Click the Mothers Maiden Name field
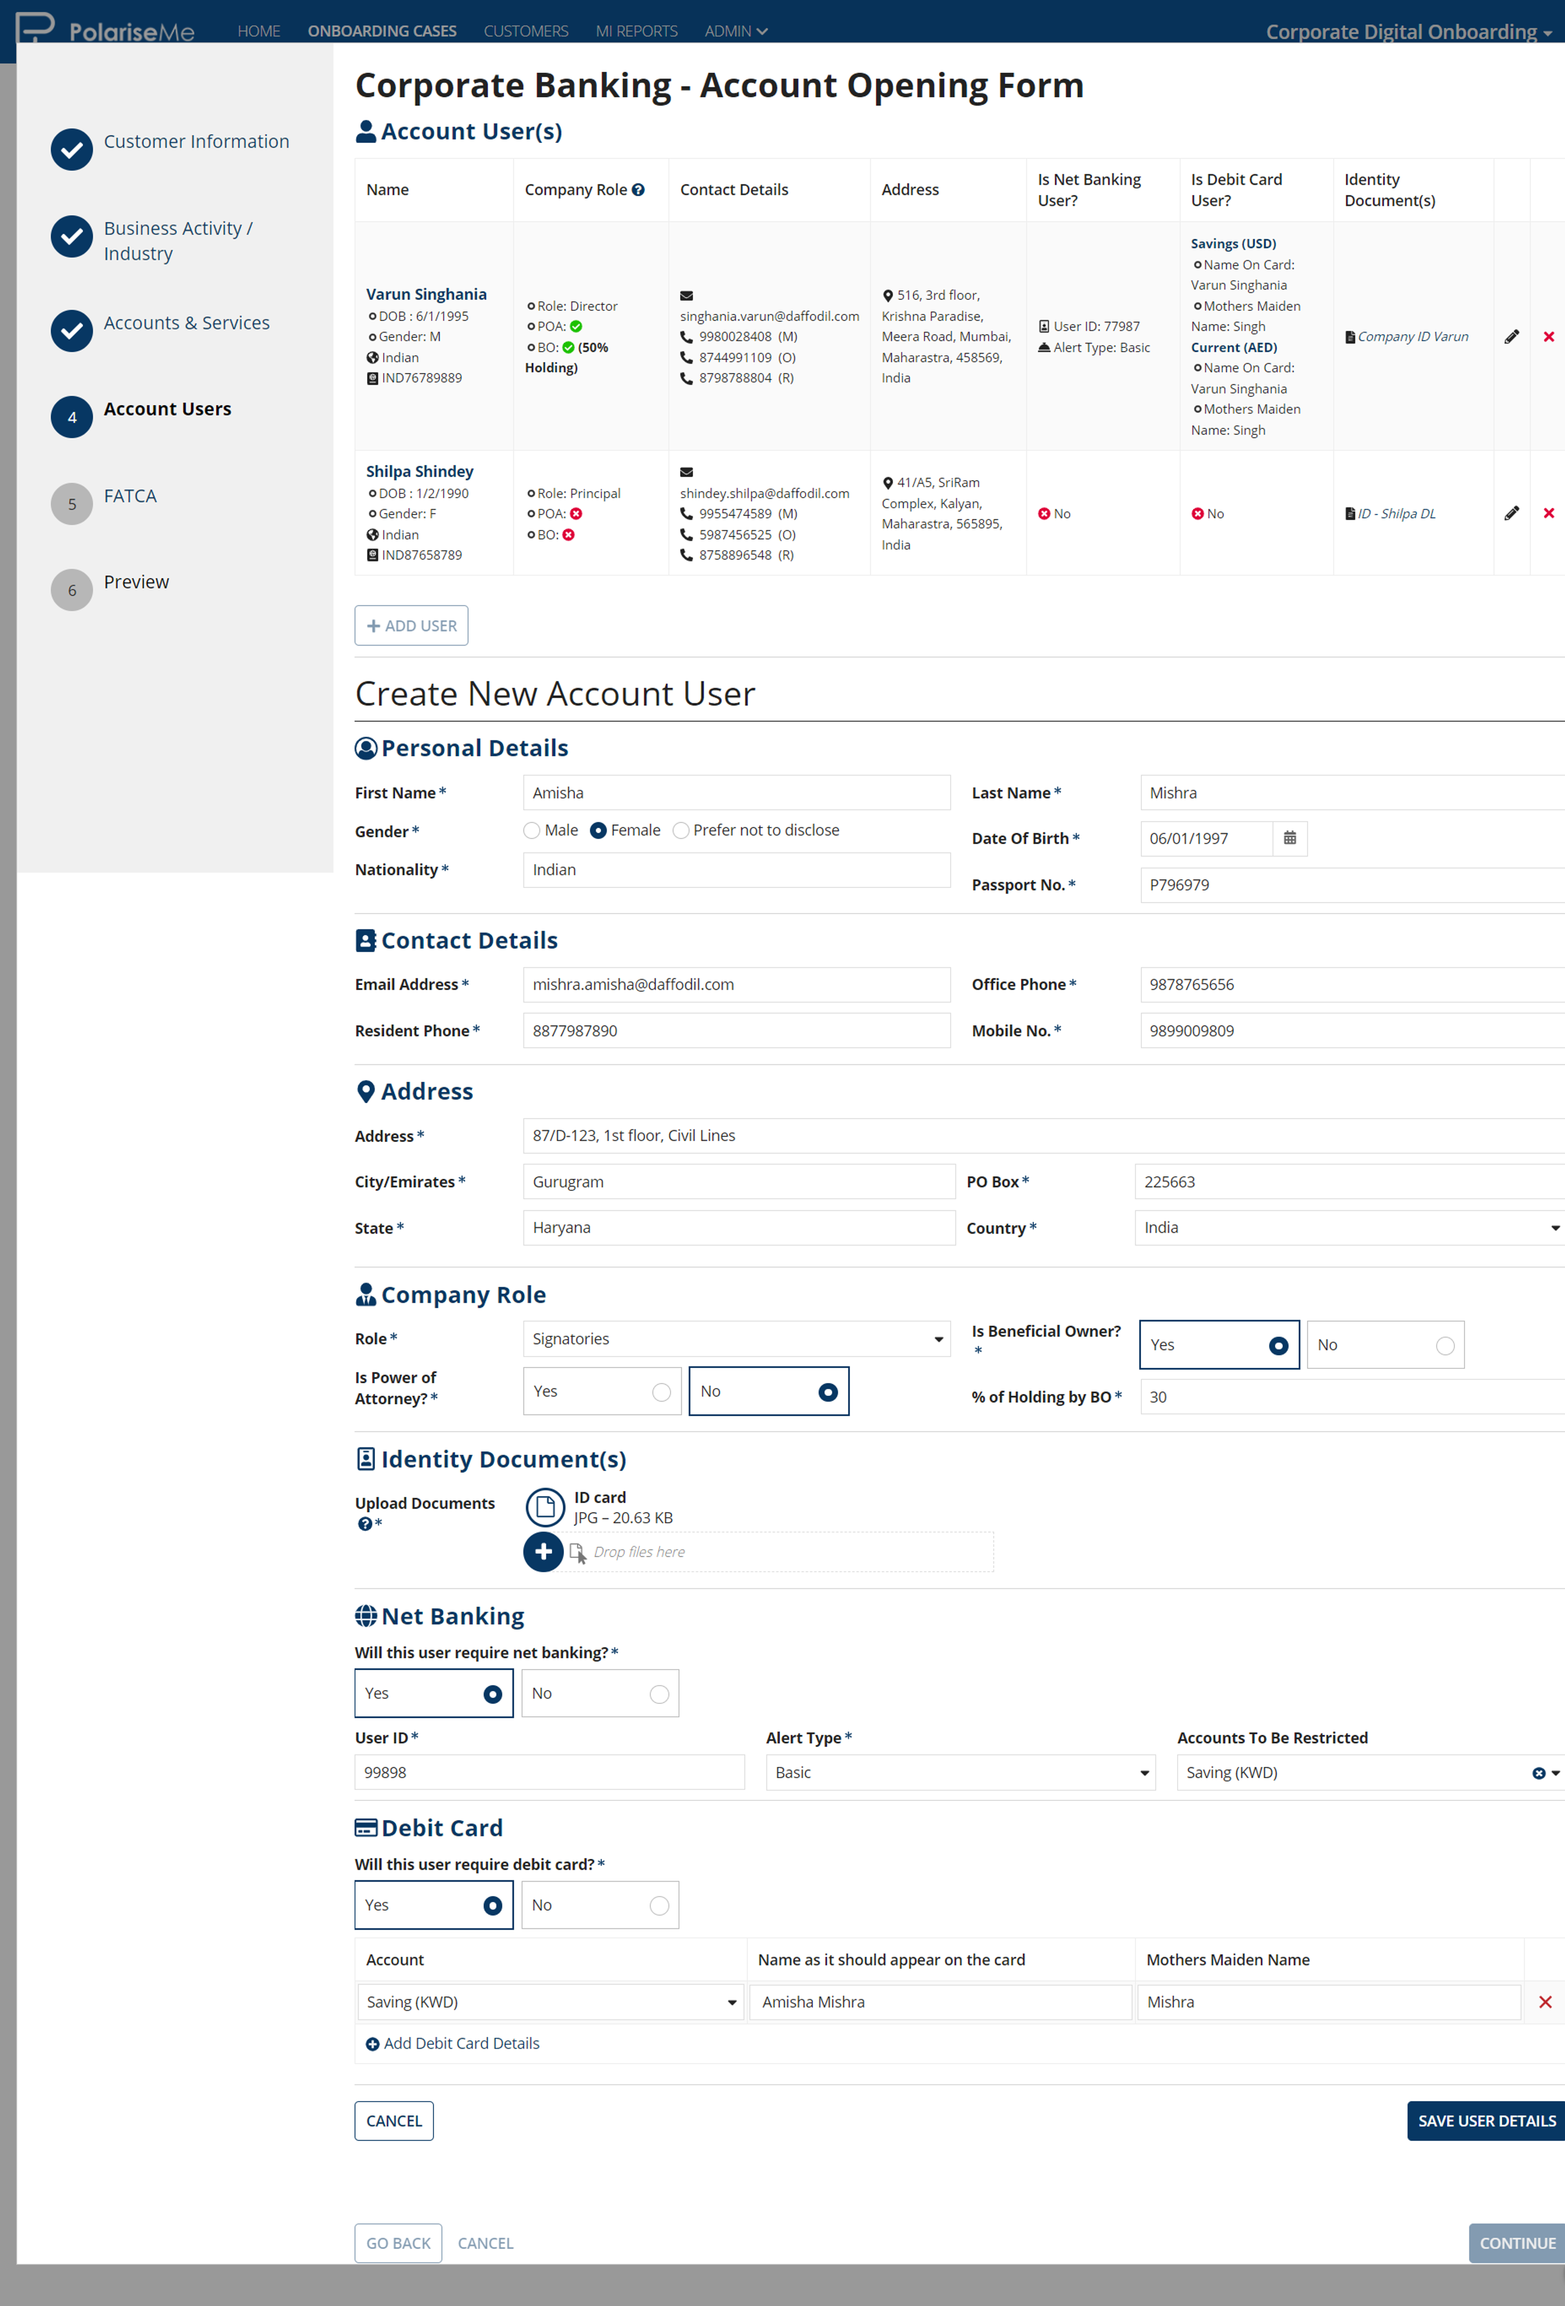 click(1329, 2002)
